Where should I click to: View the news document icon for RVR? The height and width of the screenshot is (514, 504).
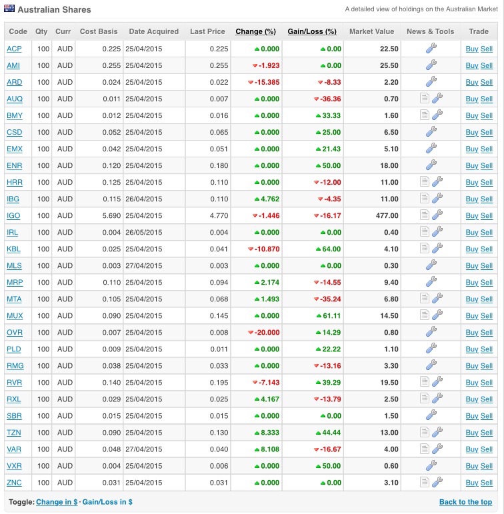pos(424,381)
